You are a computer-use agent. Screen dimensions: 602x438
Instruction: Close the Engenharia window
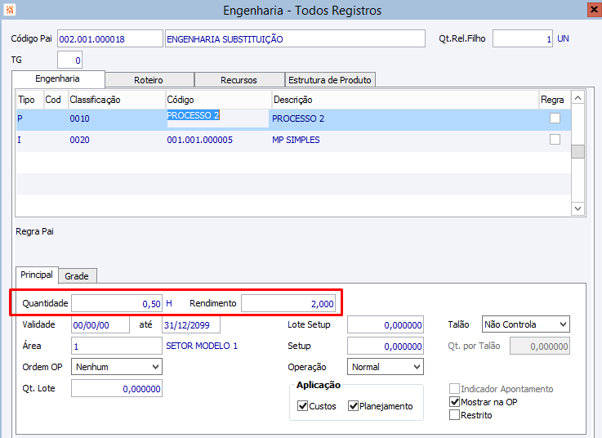click(x=592, y=10)
